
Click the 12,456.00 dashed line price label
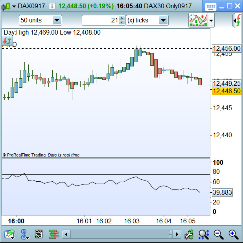click(226, 48)
